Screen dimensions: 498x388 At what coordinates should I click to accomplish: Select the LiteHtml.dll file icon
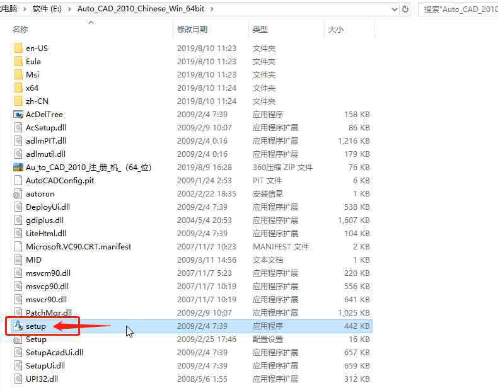coord(18,234)
